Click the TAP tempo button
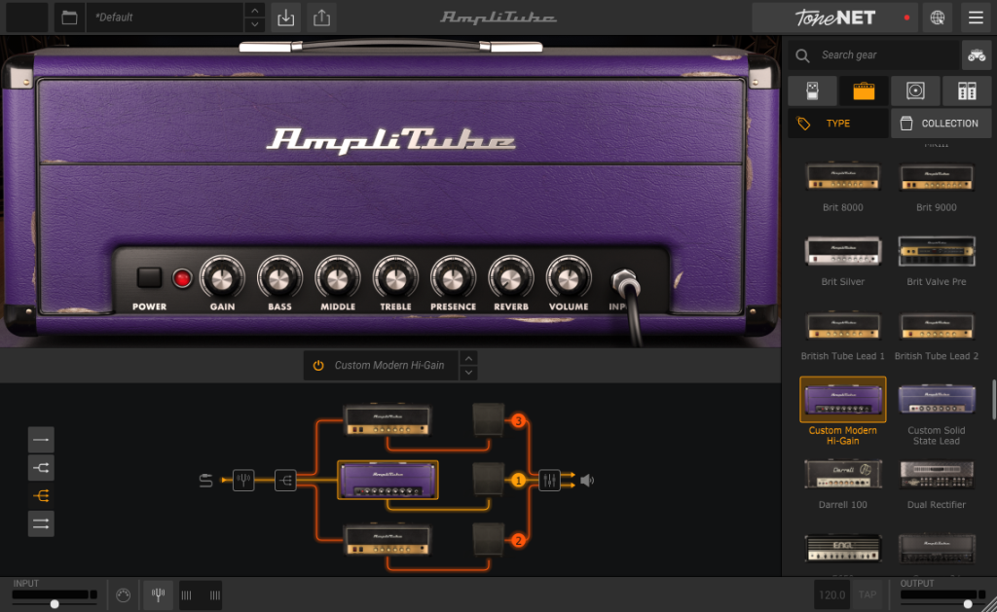 [x=868, y=594]
